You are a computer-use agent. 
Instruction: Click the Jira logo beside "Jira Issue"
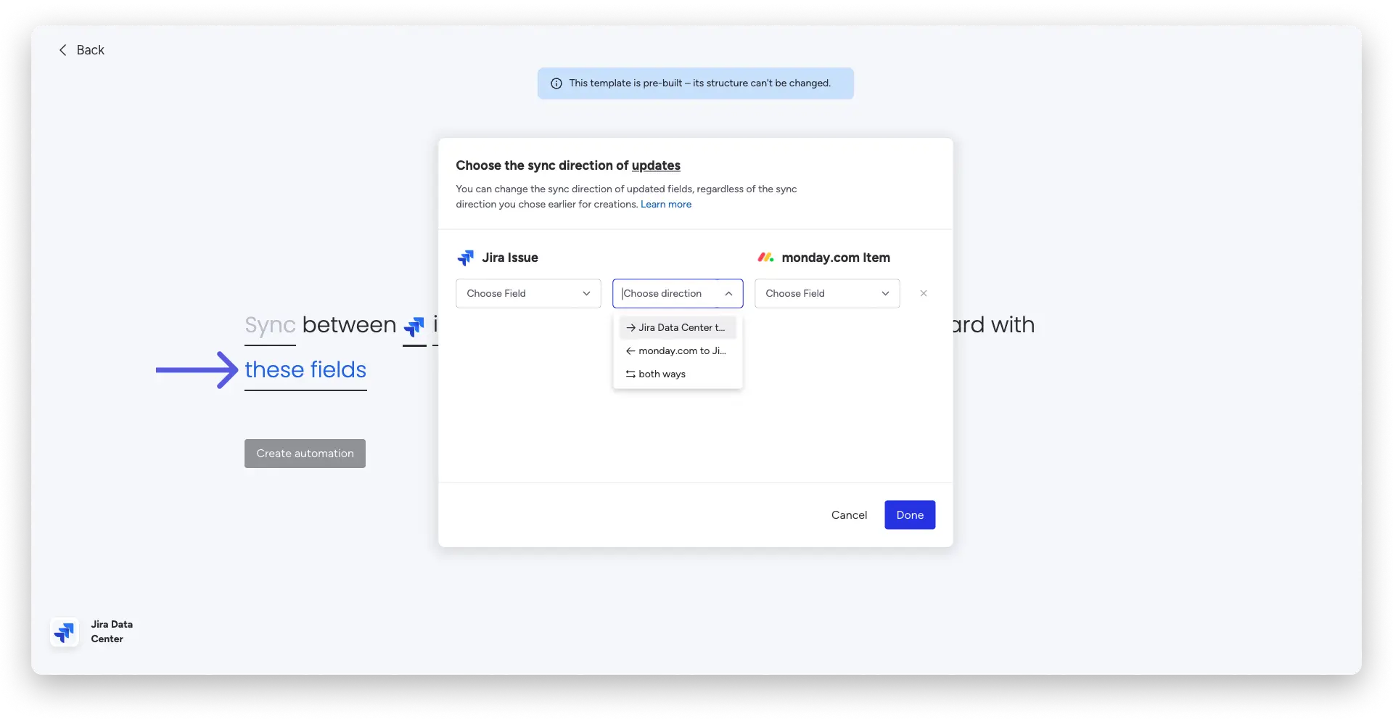(466, 258)
